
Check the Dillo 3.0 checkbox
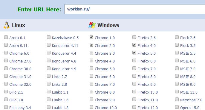6,100
